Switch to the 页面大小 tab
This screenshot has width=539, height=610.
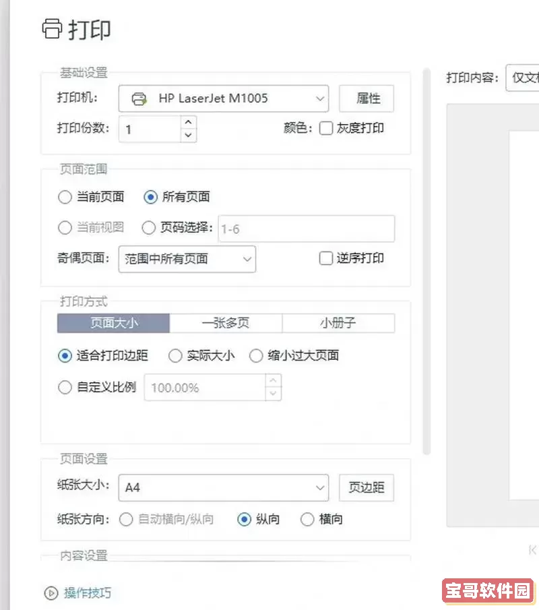point(114,324)
